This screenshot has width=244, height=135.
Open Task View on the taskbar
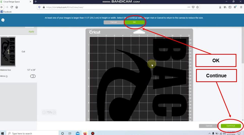click(x=70, y=133)
